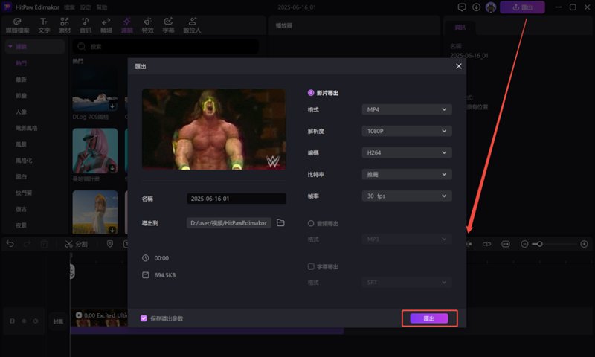Click the search magnifier icon in filter panel
The height and width of the screenshot is (357, 595).
[81, 46]
